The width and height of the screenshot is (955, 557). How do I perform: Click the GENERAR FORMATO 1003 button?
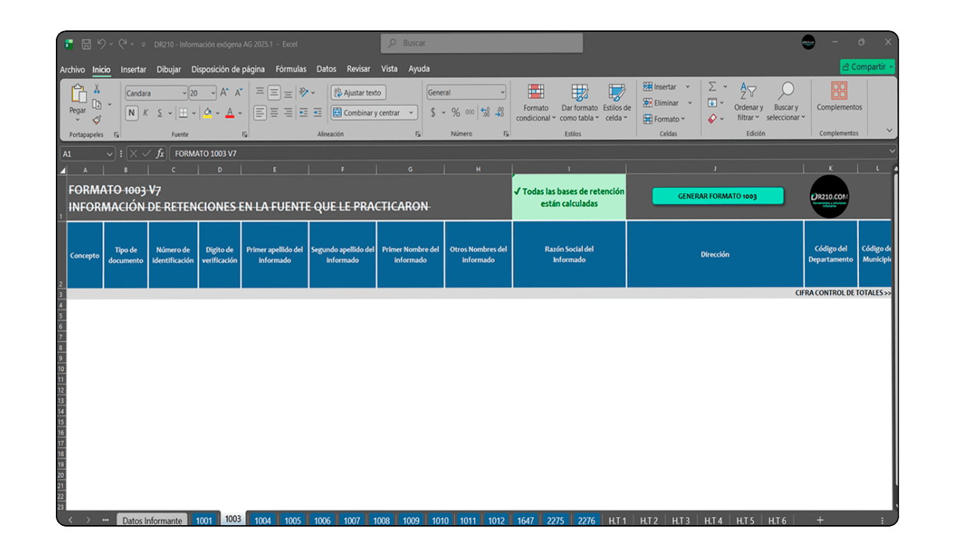(717, 194)
